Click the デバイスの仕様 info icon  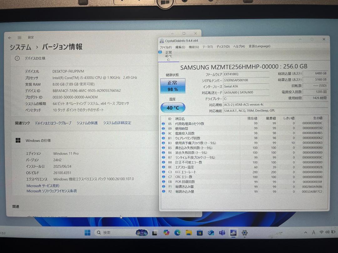click(x=17, y=58)
